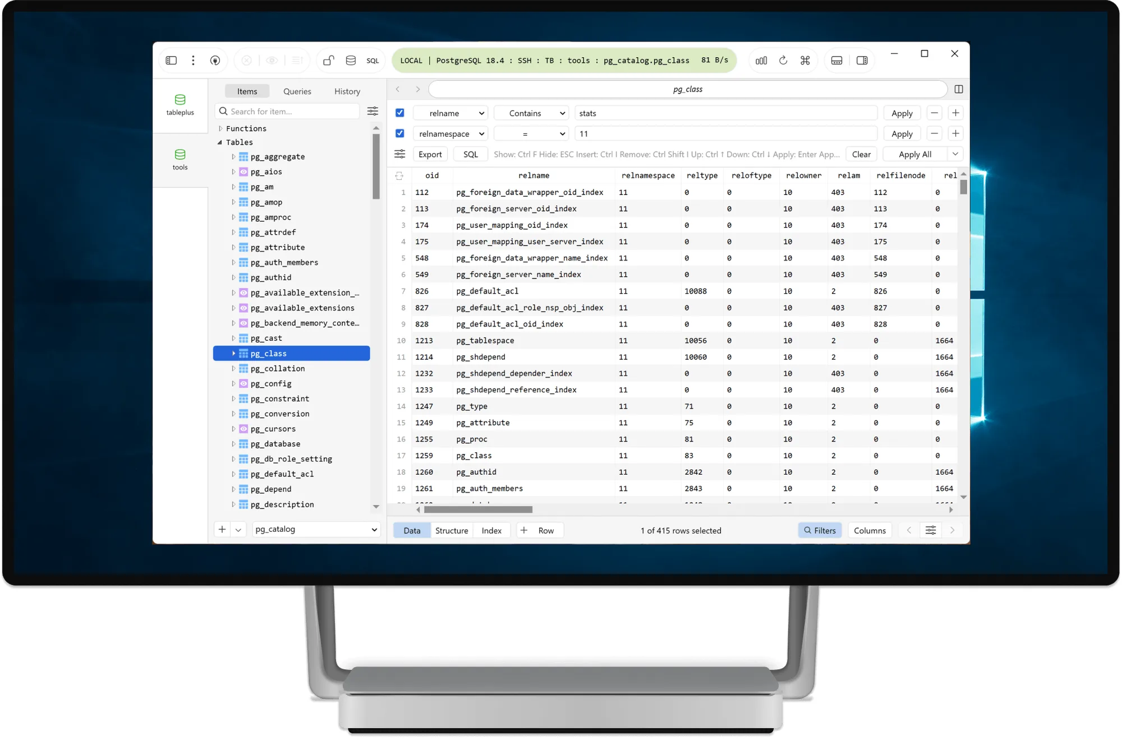
Task: Toggle the left sidebar panel icon
Action: tap(171, 61)
